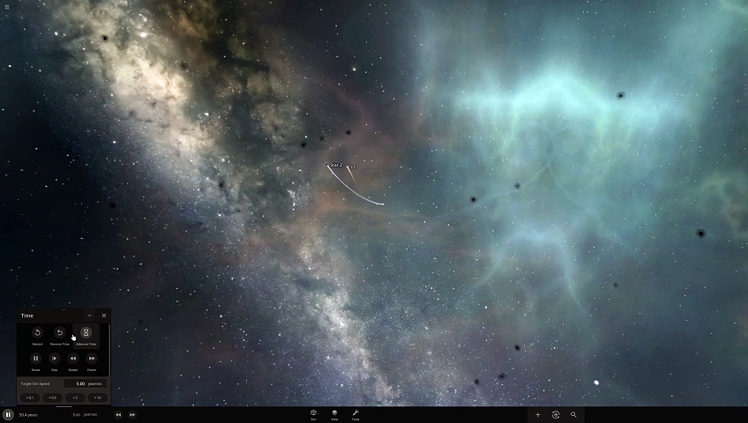
Task: Close the Time panel
Action: tap(103, 315)
